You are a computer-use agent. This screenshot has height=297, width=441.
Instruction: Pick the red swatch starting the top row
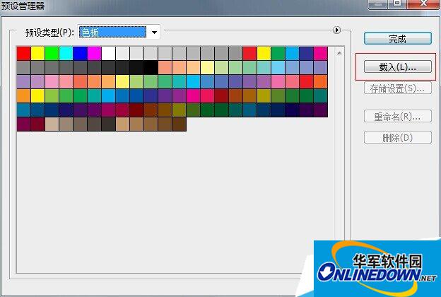pos(23,54)
